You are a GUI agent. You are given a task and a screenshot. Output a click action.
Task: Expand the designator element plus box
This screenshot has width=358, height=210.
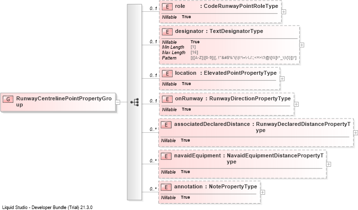[302, 45]
